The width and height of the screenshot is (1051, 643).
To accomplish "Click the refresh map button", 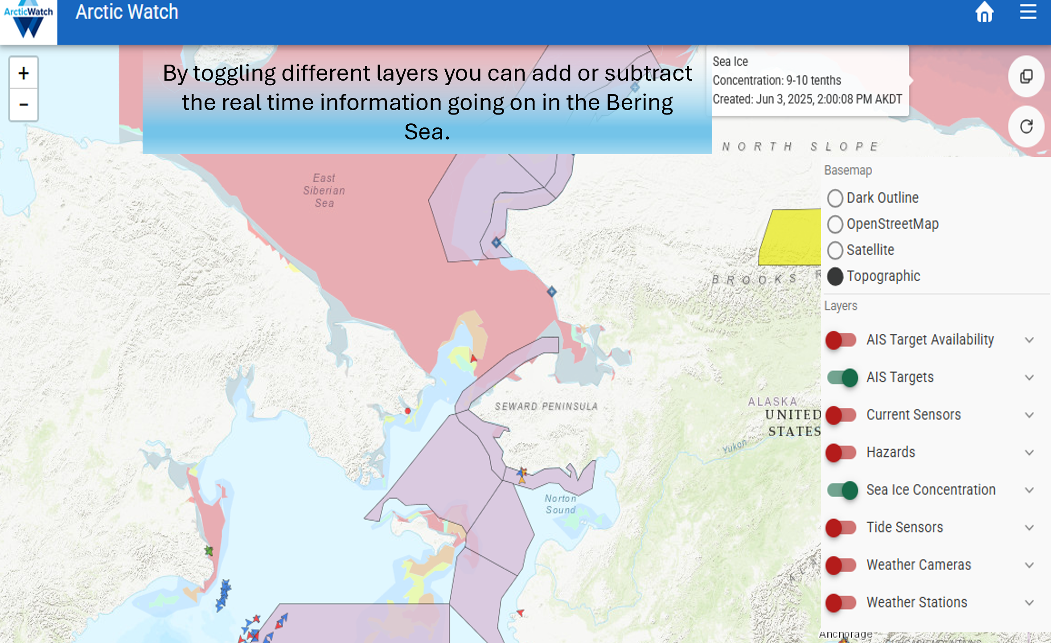I will (1026, 127).
